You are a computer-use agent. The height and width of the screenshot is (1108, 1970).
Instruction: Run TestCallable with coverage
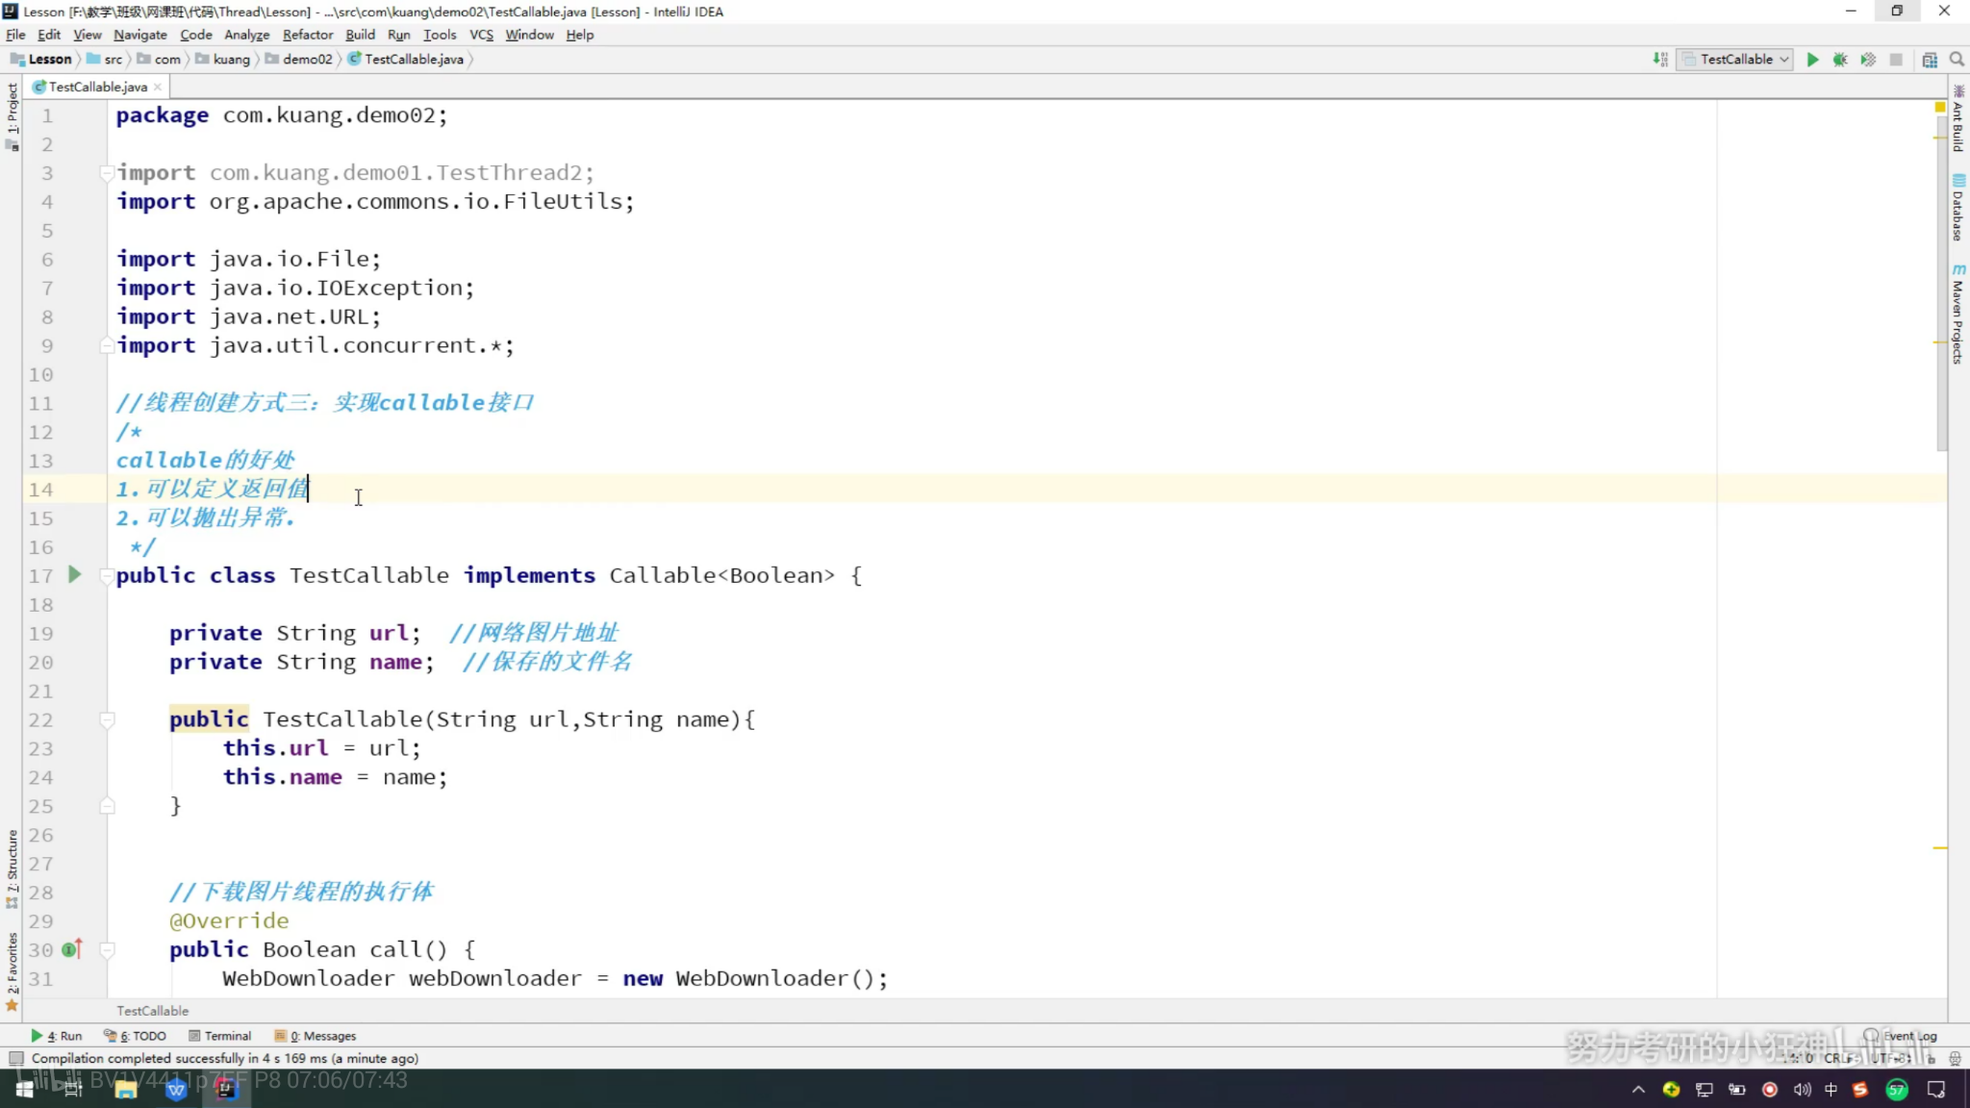point(1868,60)
